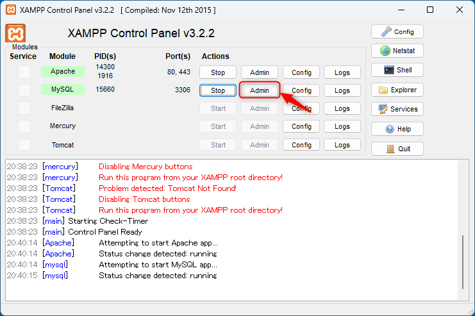The height and width of the screenshot is (316, 475).
Task: Start the Tomcat module
Action: [x=218, y=145]
